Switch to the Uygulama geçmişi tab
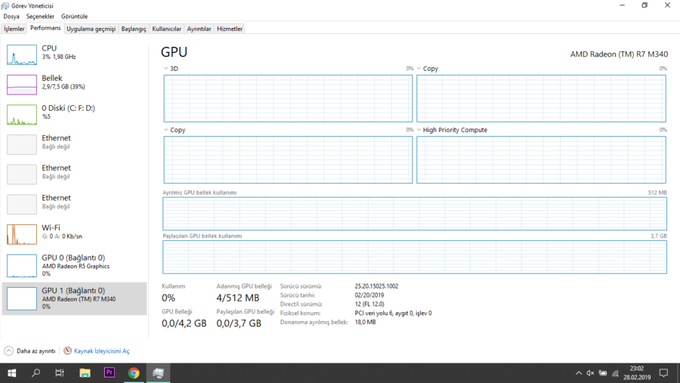This screenshot has height=383, width=680. (x=91, y=29)
